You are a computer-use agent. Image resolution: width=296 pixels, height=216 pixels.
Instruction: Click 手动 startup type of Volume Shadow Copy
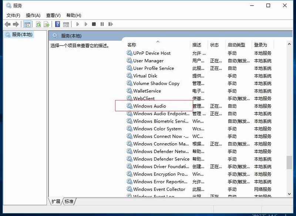click(232, 83)
